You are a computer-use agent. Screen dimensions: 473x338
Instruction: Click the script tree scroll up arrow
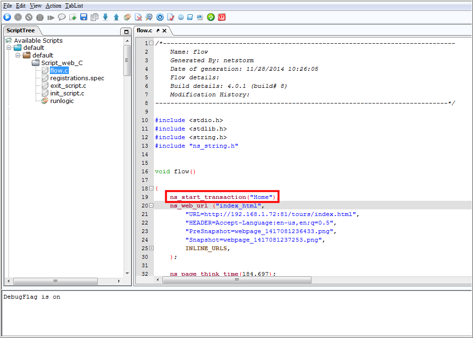coord(127,41)
